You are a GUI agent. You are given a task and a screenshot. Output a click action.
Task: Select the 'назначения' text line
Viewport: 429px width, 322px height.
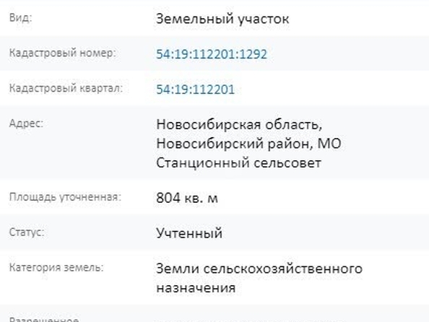point(196,288)
